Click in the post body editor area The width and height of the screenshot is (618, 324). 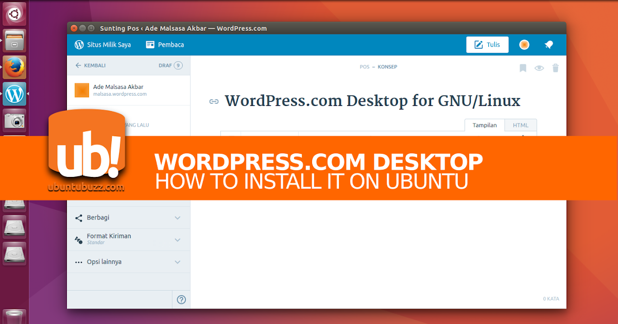click(x=379, y=247)
